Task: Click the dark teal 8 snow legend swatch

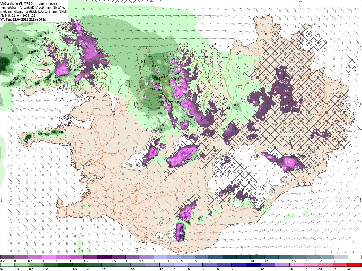Action: click(229, 257)
